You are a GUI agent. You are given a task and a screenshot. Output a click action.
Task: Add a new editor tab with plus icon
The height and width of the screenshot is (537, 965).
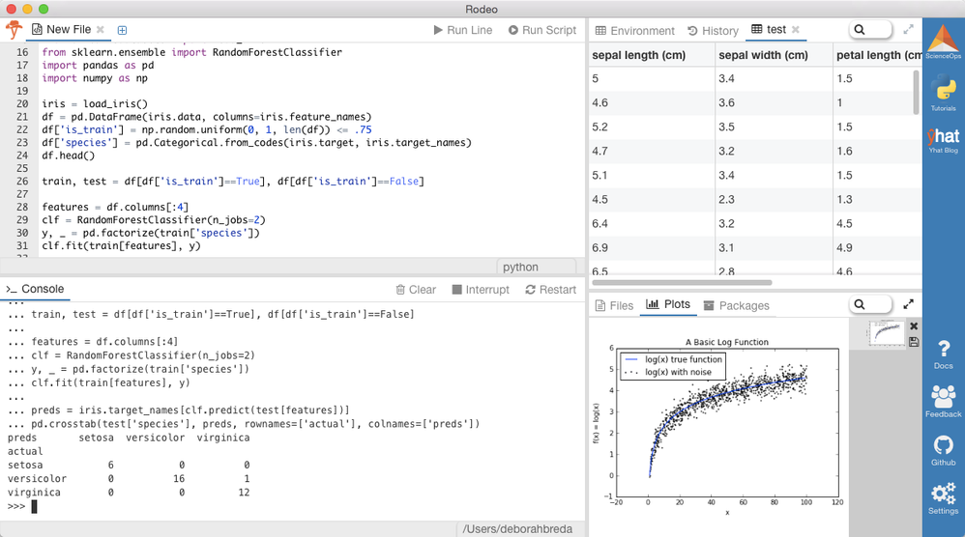(122, 30)
